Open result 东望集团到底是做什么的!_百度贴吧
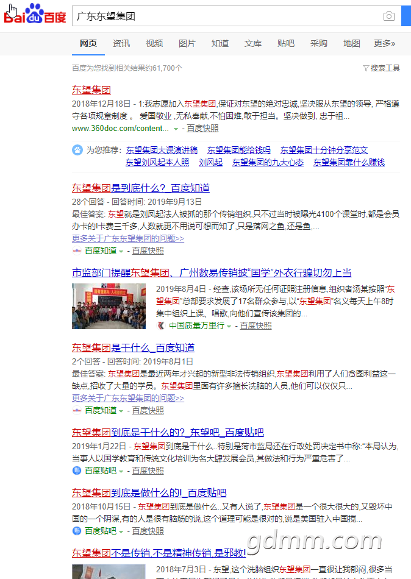The height and width of the screenshot is (579, 411). pos(149,493)
